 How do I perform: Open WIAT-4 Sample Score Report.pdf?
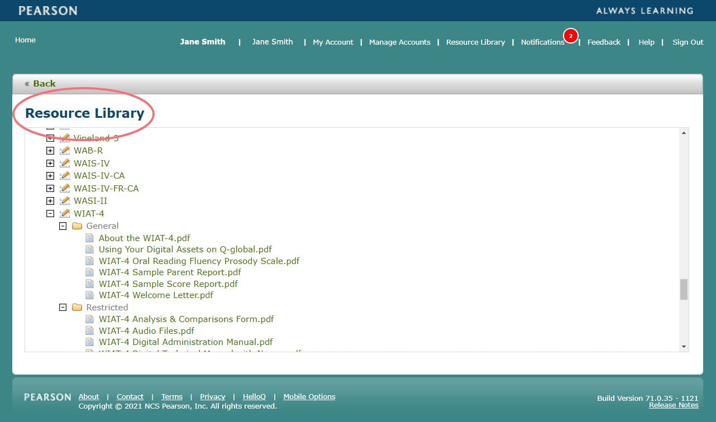[168, 284]
